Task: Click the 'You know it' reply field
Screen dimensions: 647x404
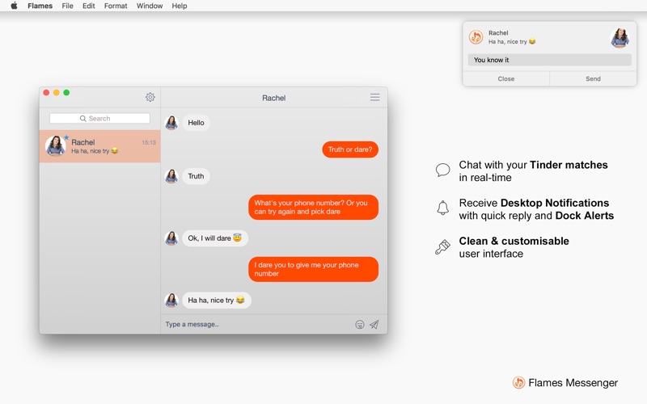Action: pyautogui.click(x=549, y=60)
